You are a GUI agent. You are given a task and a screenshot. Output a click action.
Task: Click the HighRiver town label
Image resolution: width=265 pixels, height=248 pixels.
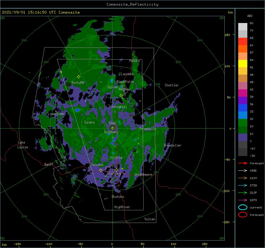coord(122,207)
